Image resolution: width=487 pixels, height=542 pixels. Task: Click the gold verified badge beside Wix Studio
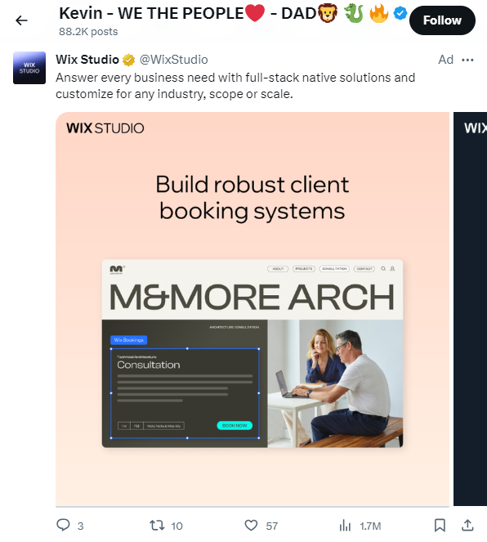coord(129,60)
